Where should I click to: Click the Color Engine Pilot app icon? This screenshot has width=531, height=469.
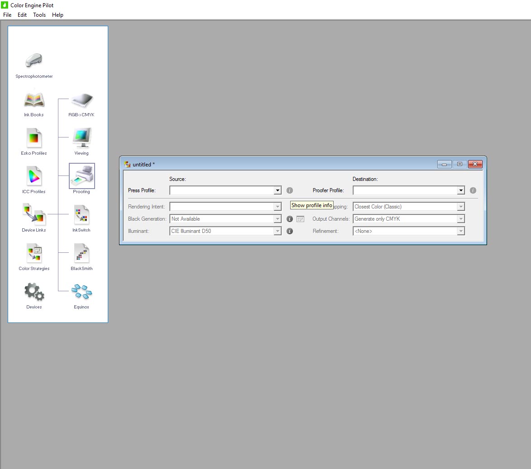pos(5,5)
